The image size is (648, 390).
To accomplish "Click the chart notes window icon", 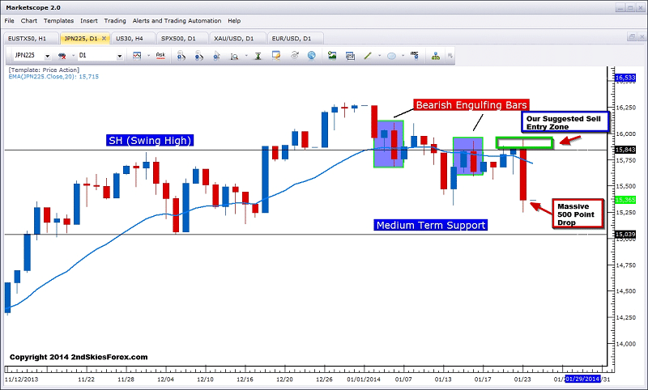I will 275,55.
